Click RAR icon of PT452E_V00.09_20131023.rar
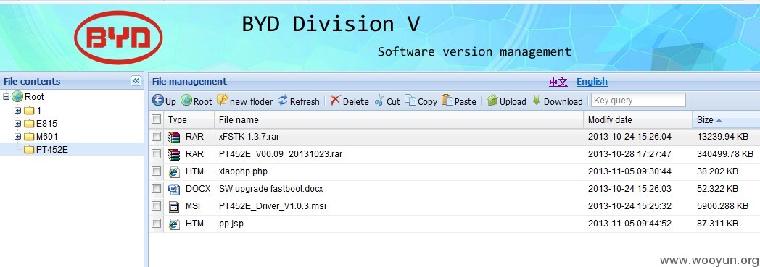Viewport: 760px width, 267px height. point(174,154)
